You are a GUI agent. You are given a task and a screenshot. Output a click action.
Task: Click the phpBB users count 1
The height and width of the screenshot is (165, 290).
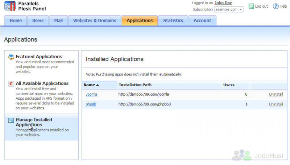pyautogui.click(x=246, y=104)
